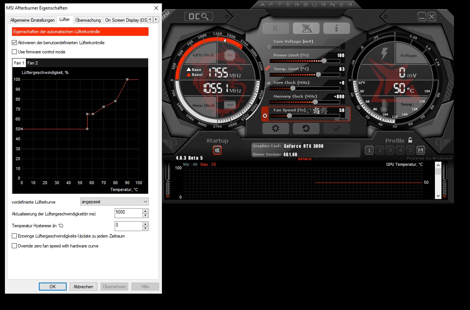Viewport: 470px width, 310px height.
Task: Minimize the Afterburner skin window
Action: coord(422,16)
